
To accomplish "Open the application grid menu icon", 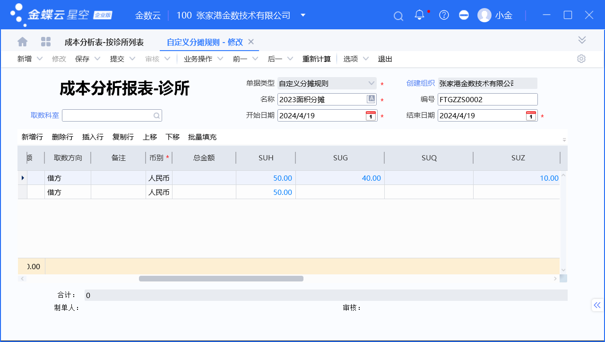I will tap(46, 42).
